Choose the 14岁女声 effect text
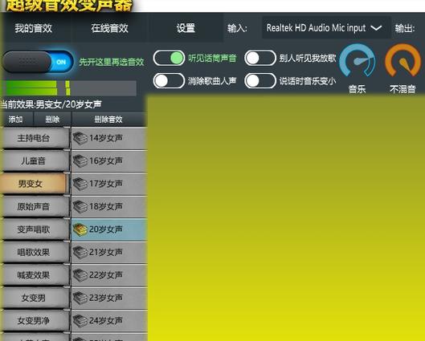Screen dimensions: 425x341 [x=106, y=138]
